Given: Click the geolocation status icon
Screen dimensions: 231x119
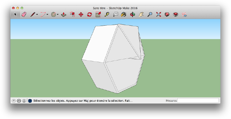Looking at the screenshot, I should click(x=14, y=101).
